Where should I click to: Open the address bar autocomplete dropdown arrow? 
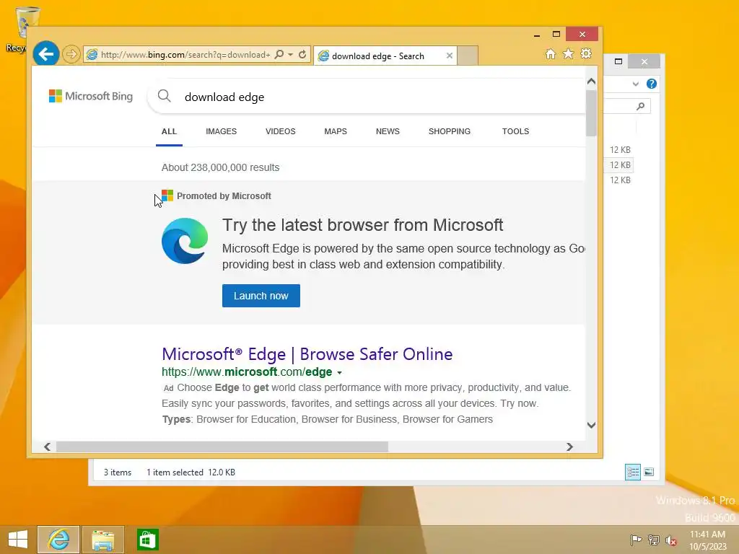click(x=291, y=55)
